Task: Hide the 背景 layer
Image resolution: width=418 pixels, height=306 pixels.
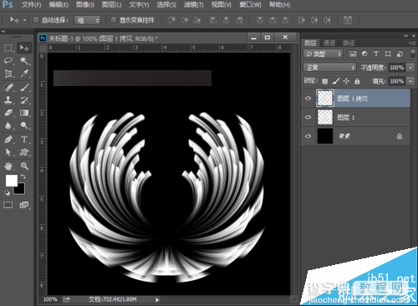Action: point(308,136)
